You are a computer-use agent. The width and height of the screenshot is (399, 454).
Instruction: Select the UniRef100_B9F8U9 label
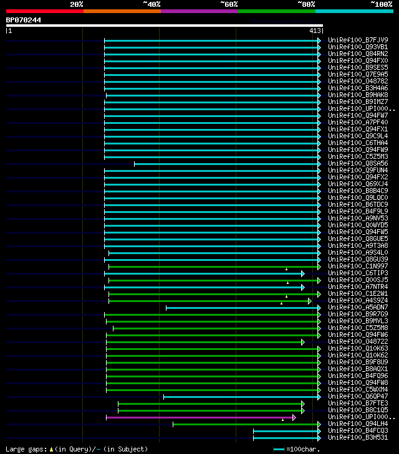pos(358,362)
